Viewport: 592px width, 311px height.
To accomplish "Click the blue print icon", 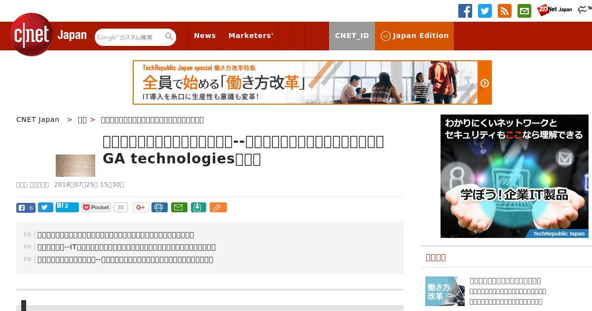I will (159, 207).
